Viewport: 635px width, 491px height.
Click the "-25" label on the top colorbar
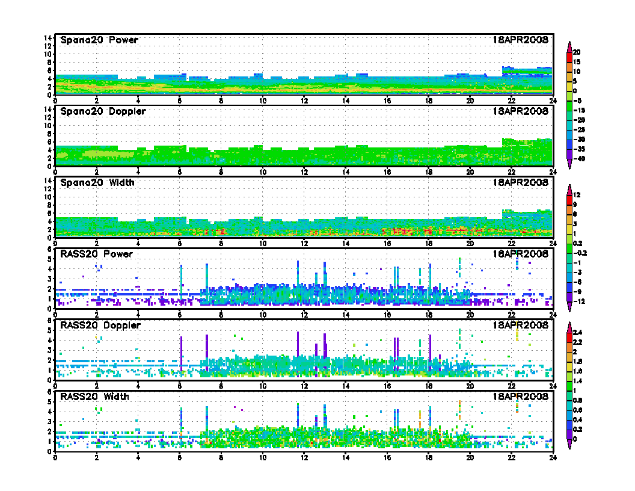(579, 129)
